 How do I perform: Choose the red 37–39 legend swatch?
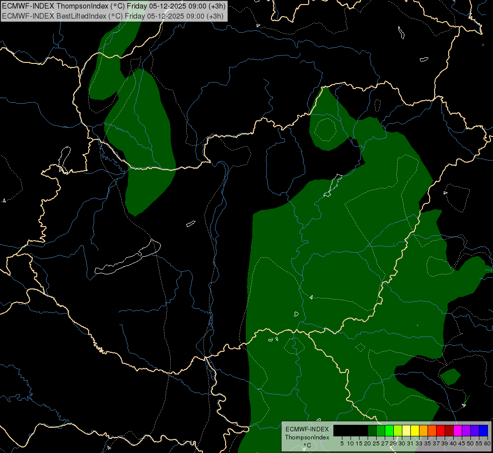tap(441, 430)
